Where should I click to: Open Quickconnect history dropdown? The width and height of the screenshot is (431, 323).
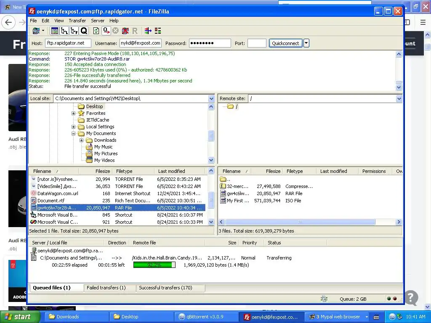click(306, 43)
